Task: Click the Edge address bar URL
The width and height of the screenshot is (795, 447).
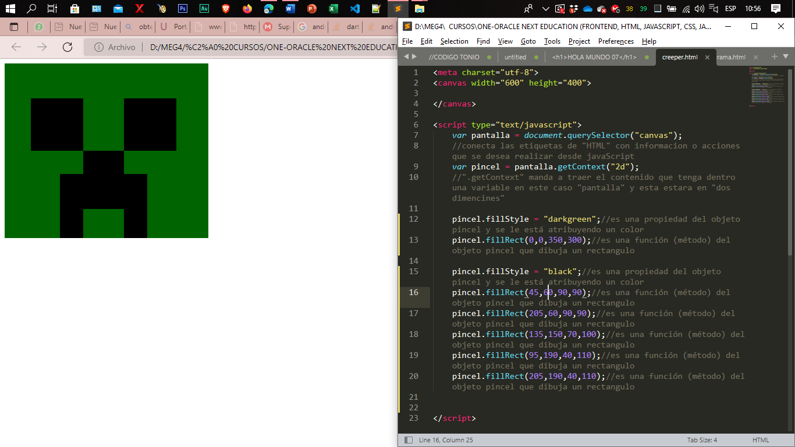Action: 274,47
